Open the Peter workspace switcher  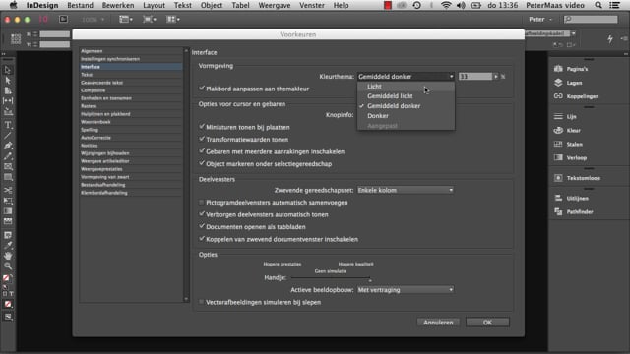540,19
